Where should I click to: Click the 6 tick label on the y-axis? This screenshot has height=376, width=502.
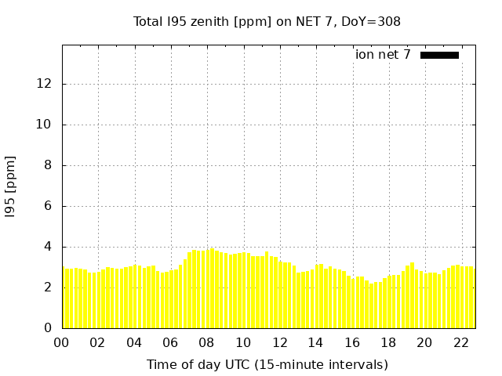coord(49,206)
